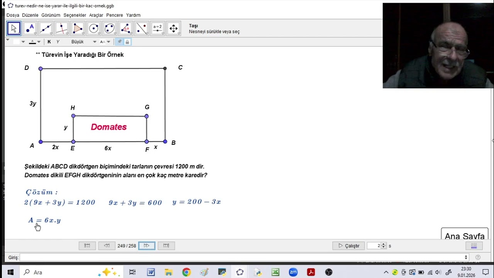Click the taskbar clock 23:30
This screenshot has width=494, height=278.
[466, 269]
